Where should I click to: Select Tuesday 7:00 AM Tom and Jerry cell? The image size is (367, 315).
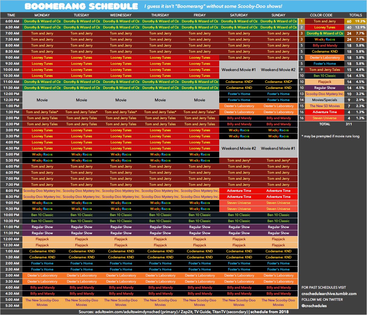pos(81,33)
